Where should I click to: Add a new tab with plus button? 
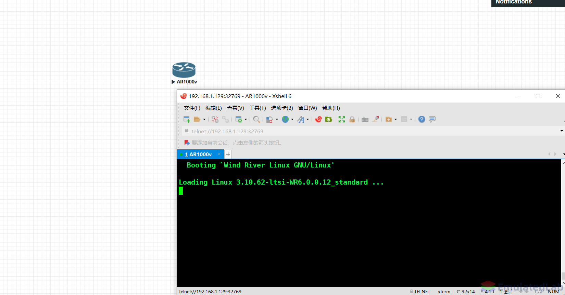228,154
